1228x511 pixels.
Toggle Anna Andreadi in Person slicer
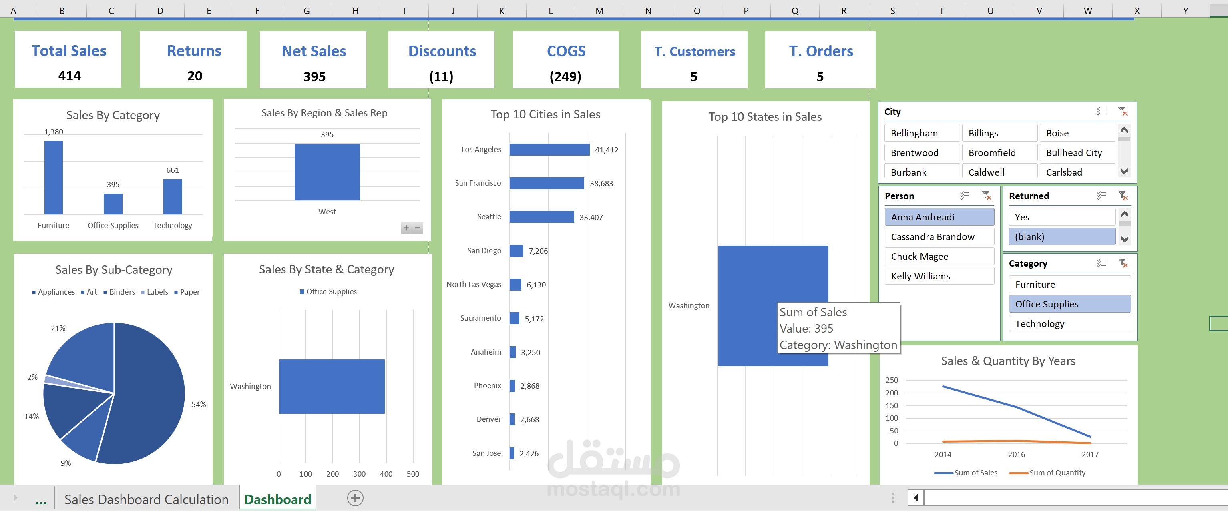click(x=939, y=217)
